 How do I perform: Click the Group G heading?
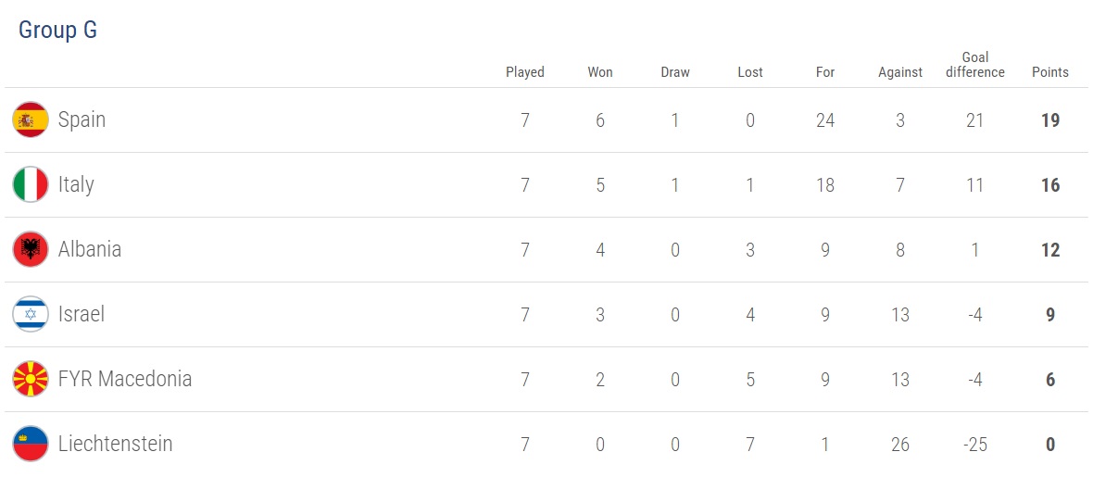pyautogui.click(x=57, y=31)
